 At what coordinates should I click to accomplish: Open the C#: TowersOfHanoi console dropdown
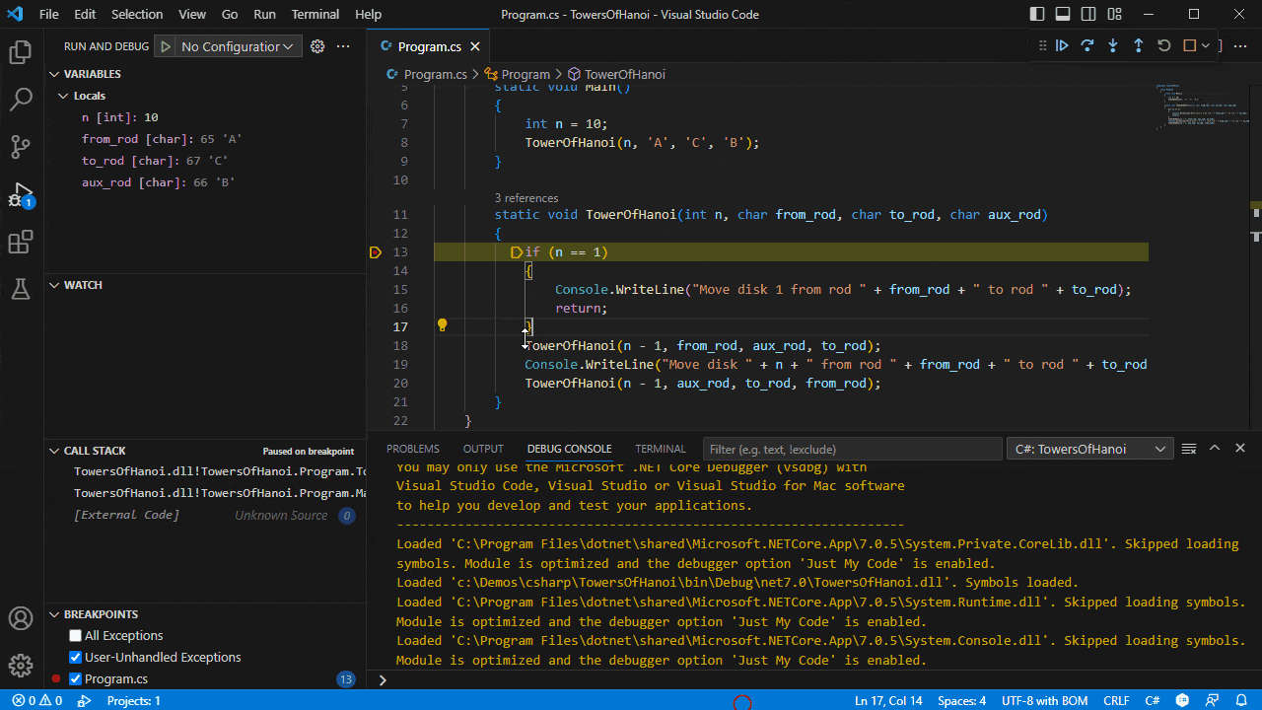[x=1089, y=449]
